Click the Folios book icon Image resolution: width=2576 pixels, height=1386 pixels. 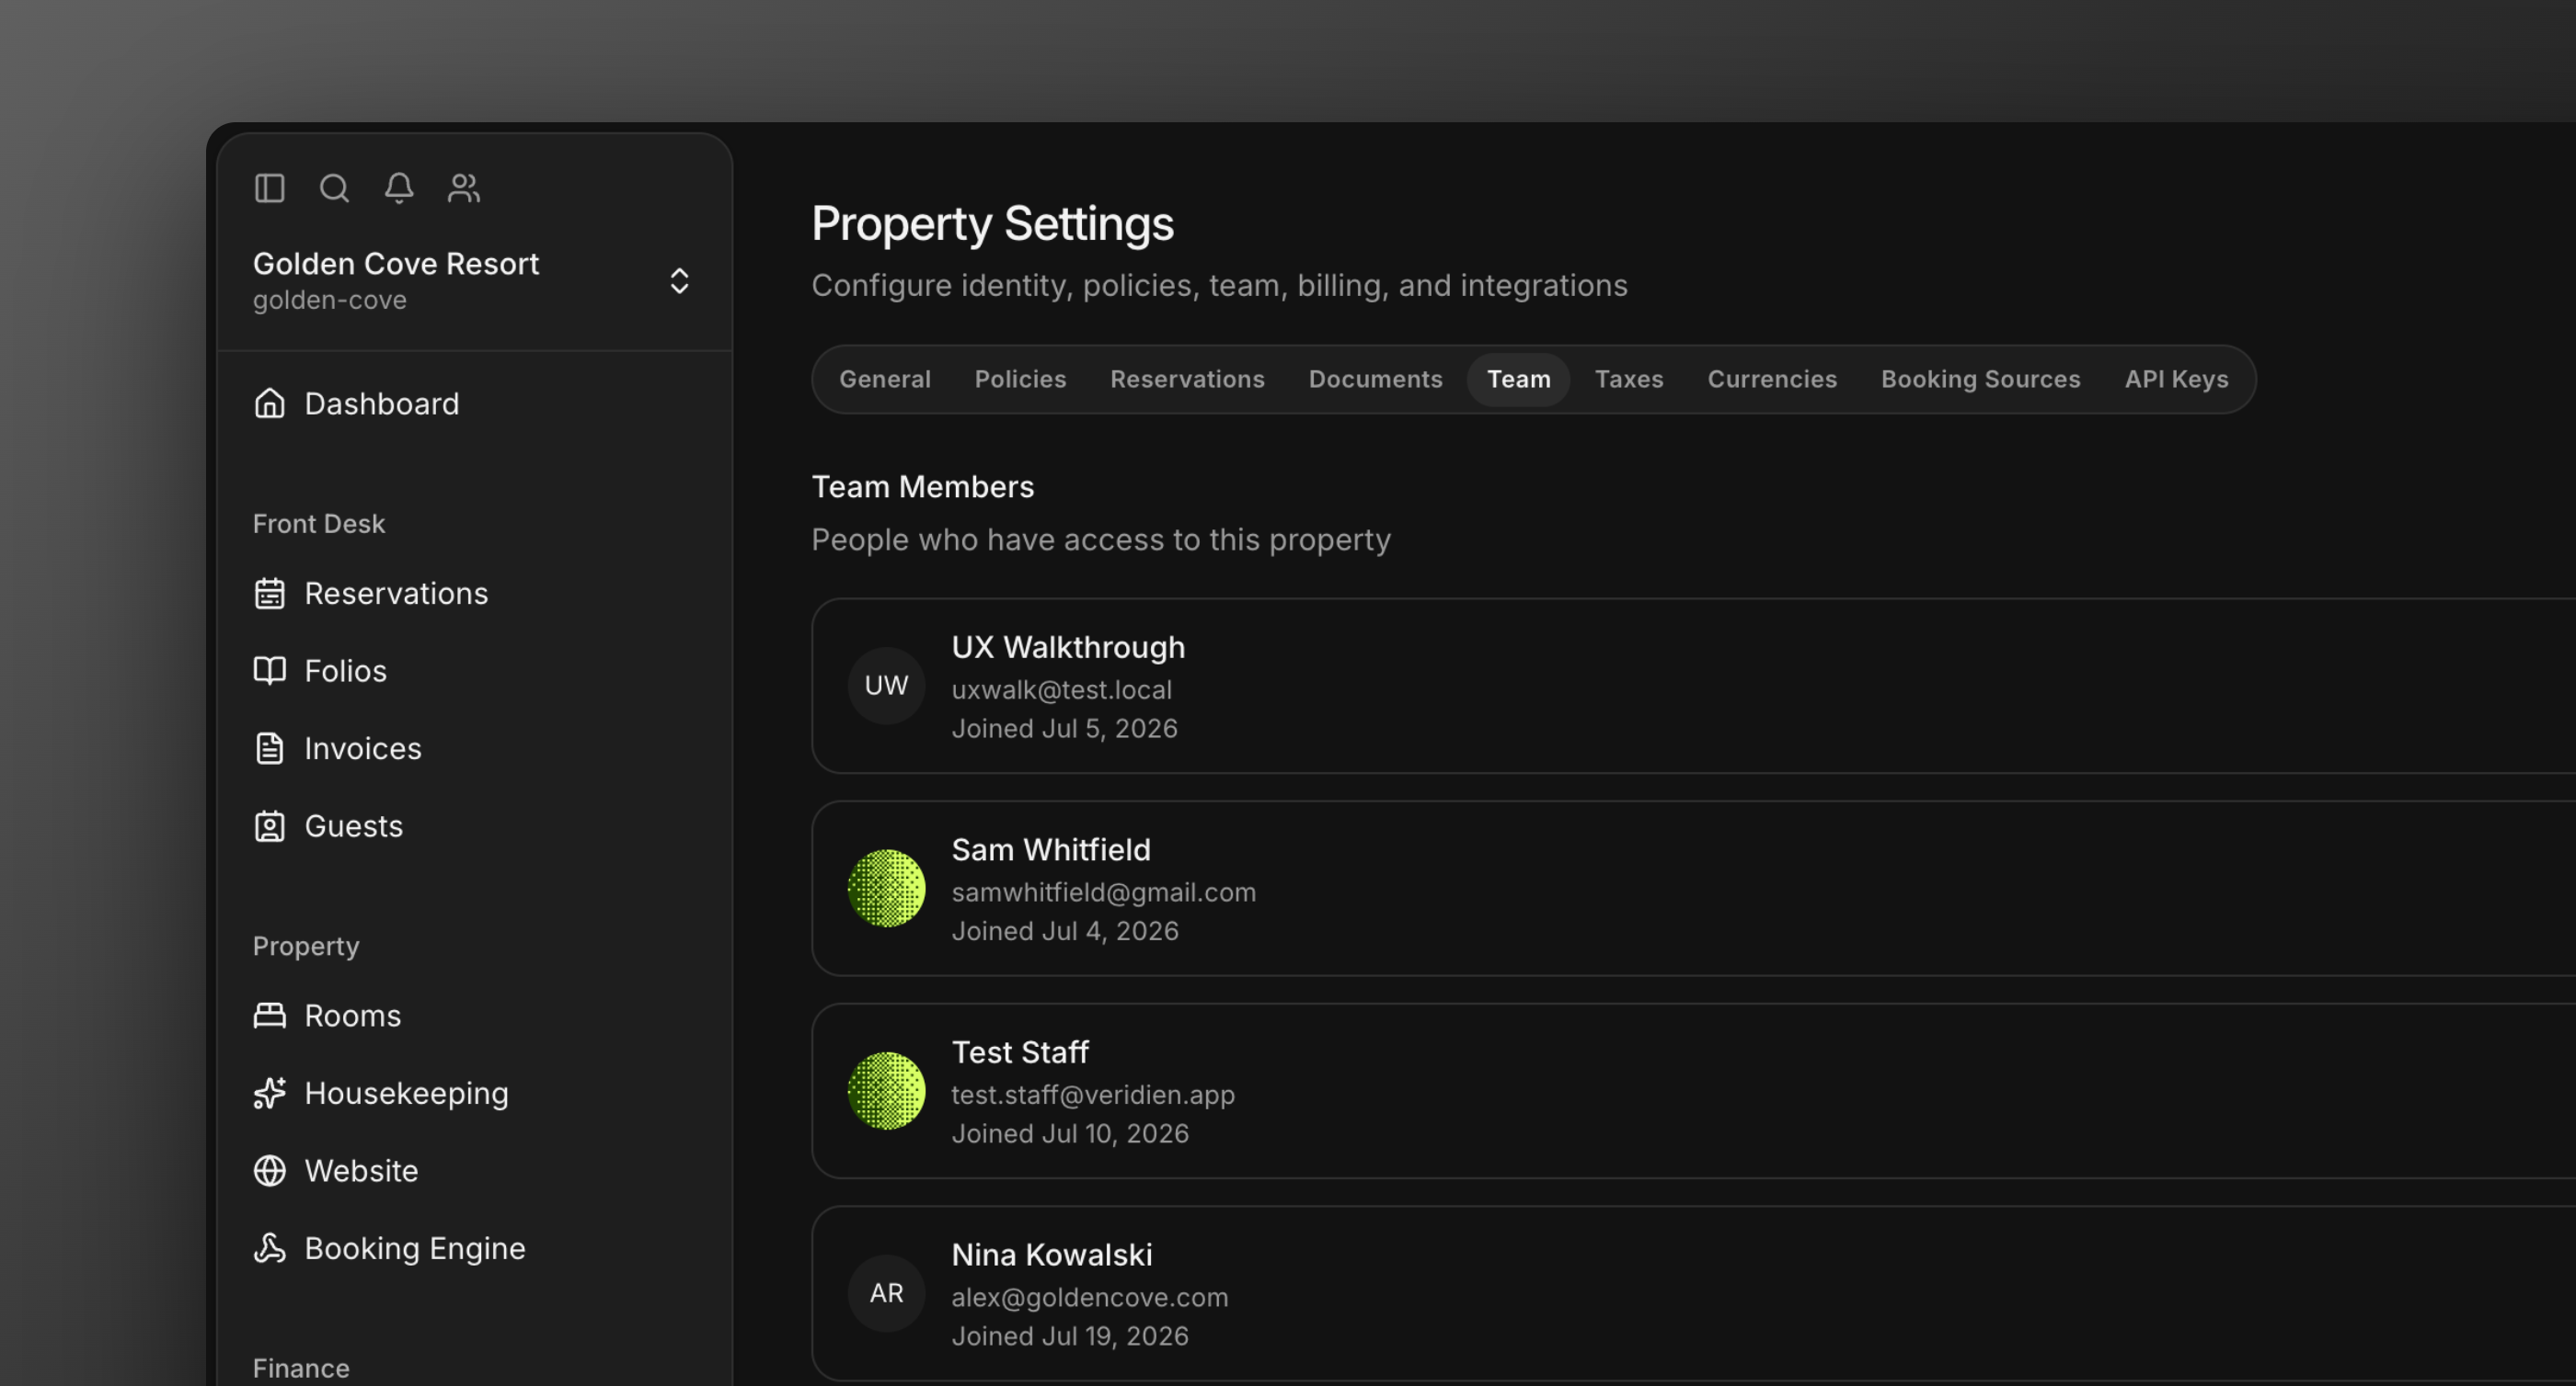[270, 671]
